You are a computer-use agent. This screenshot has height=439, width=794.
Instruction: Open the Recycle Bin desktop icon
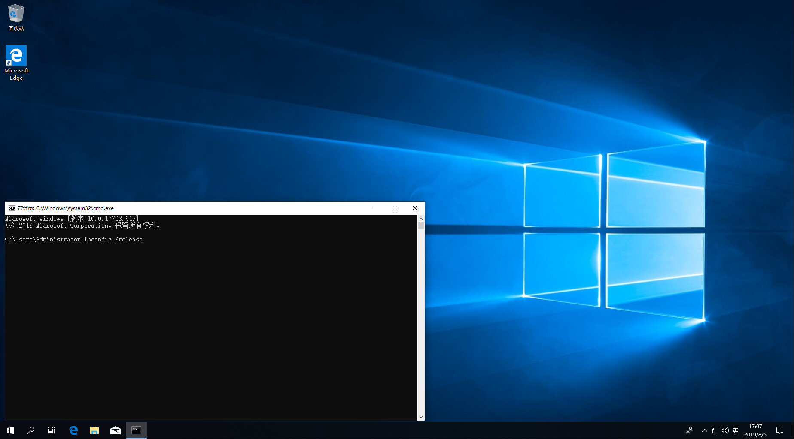[16, 17]
